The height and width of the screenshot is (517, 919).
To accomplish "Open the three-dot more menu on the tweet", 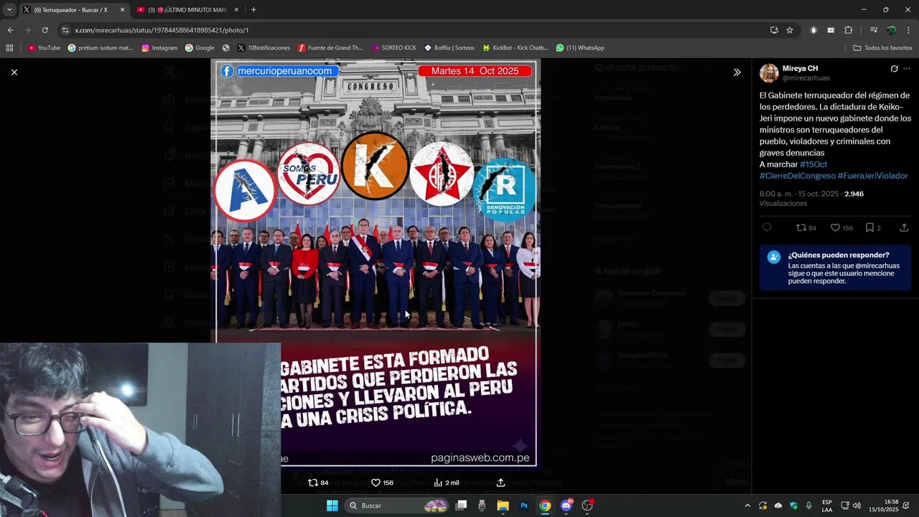I will coord(907,69).
